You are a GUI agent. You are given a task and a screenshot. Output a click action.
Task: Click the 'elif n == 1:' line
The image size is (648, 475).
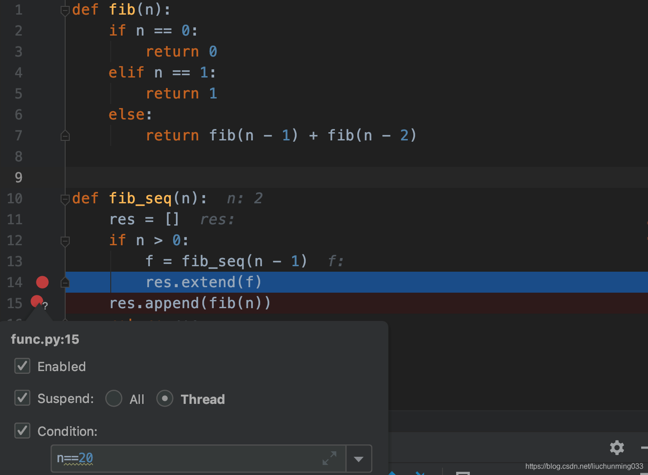pyautogui.click(x=162, y=72)
